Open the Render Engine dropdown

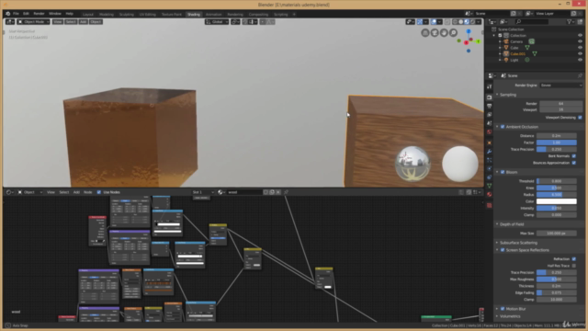click(561, 86)
